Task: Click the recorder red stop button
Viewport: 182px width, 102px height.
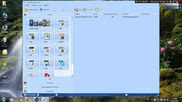Action: pyautogui.click(x=179, y=2)
